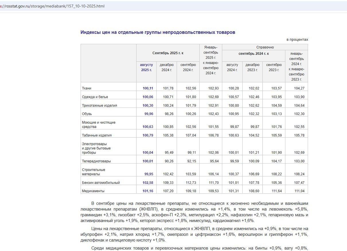The width and height of the screenshot is (347, 251).
Task: Click the 'Ткани' row label
Action: (x=87, y=88)
